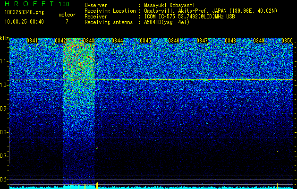Click the A504HB(yagi 4el) antenna text

[x=167, y=22]
